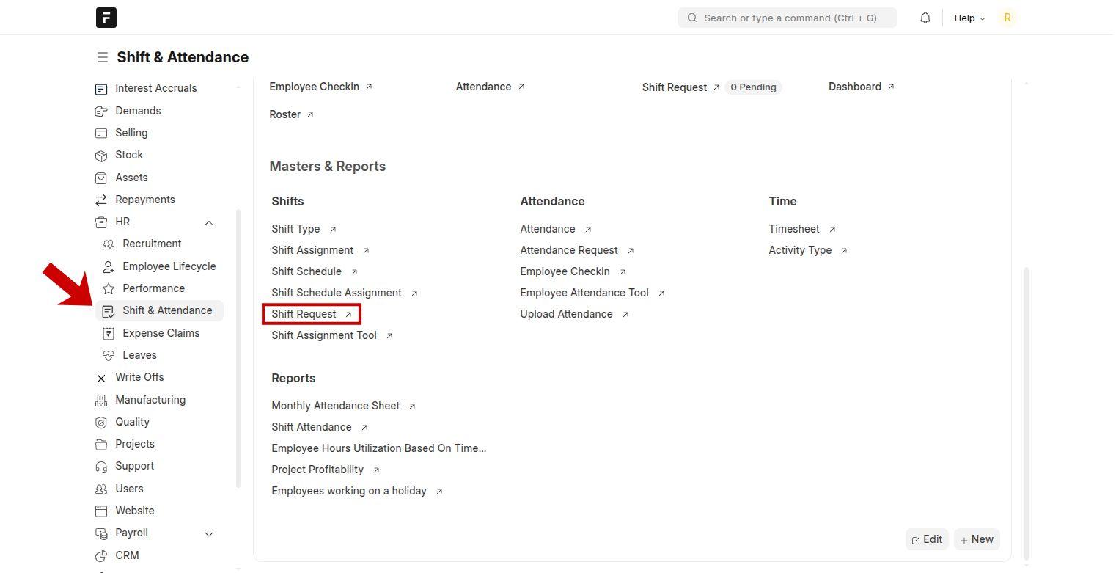Image resolution: width=1116 pixels, height=573 pixels.
Task: Click the Recruitment people icon
Action: point(109,244)
